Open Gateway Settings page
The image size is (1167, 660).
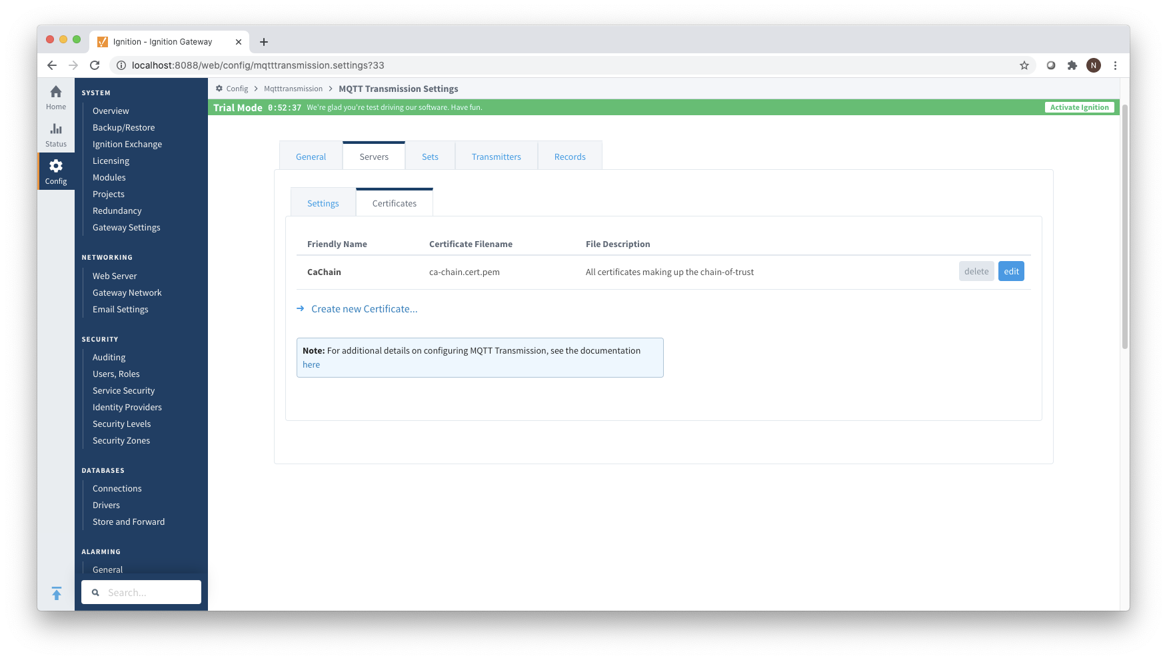[127, 227]
